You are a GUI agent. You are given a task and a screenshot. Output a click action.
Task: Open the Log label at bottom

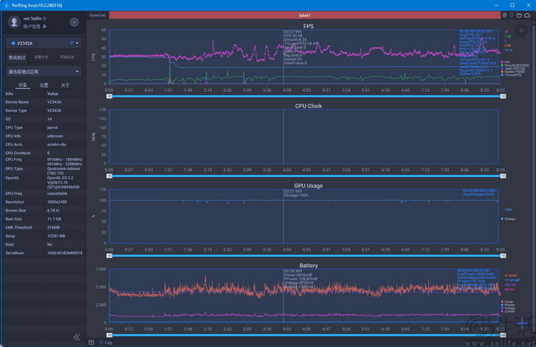tap(108, 342)
